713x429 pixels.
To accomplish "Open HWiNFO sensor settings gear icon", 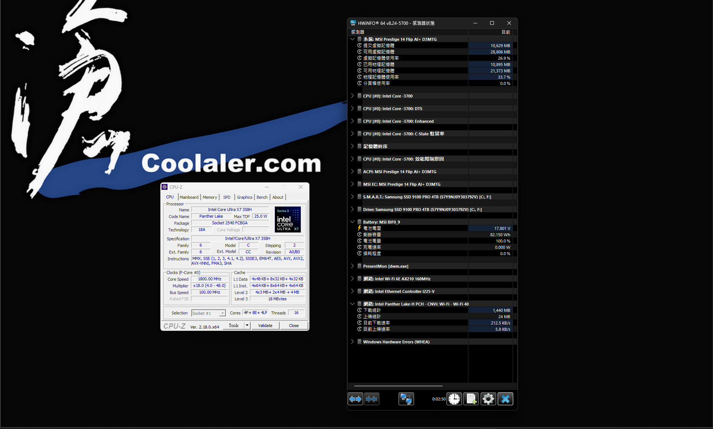I will click(488, 399).
